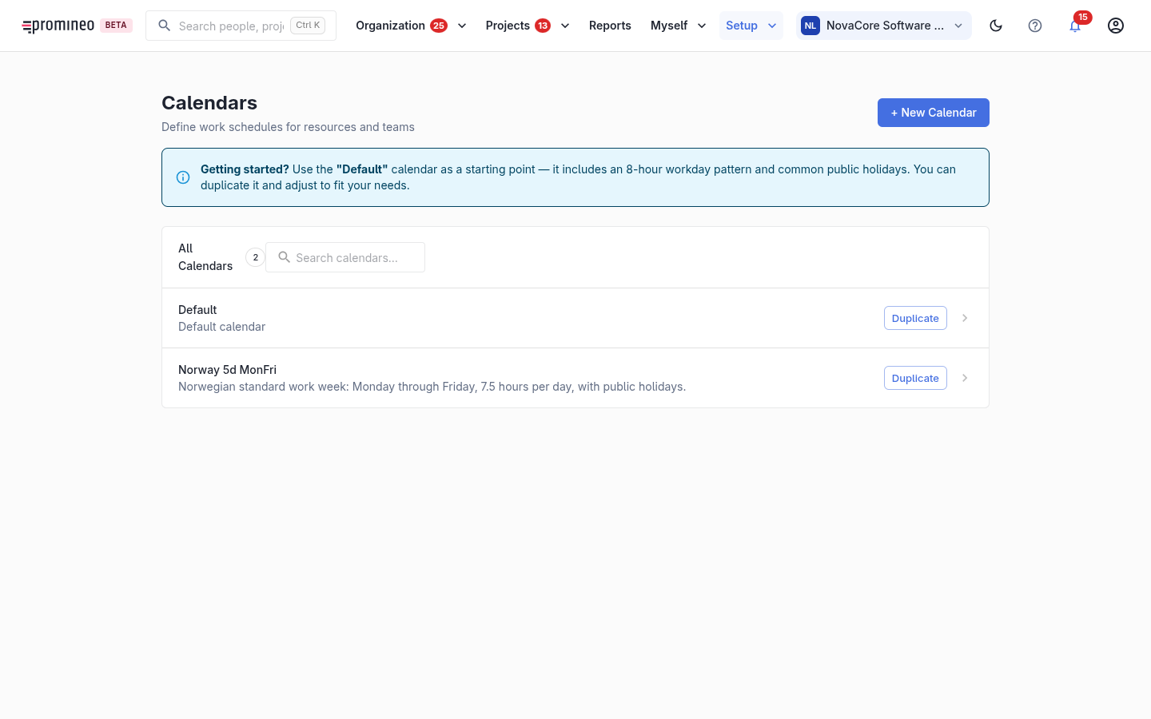Click the magnifier icon in Search calendars
Image resolution: width=1151 pixels, height=719 pixels.
point(284,257)
